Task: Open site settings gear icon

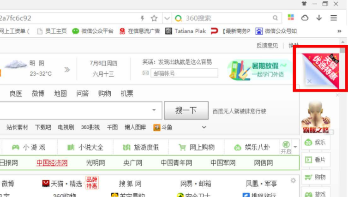Action: (x=293, y=180)
